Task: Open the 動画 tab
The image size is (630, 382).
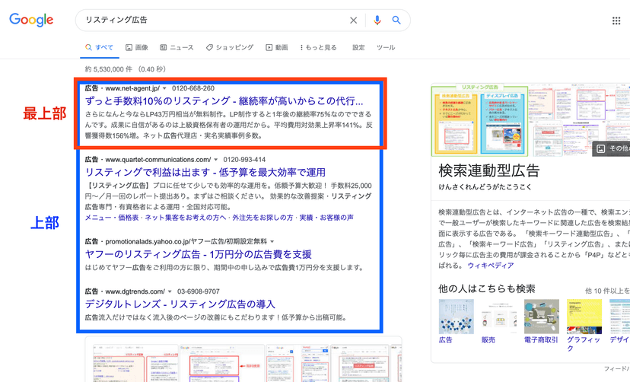Action: pyautogui.click(x=277, y=47)
